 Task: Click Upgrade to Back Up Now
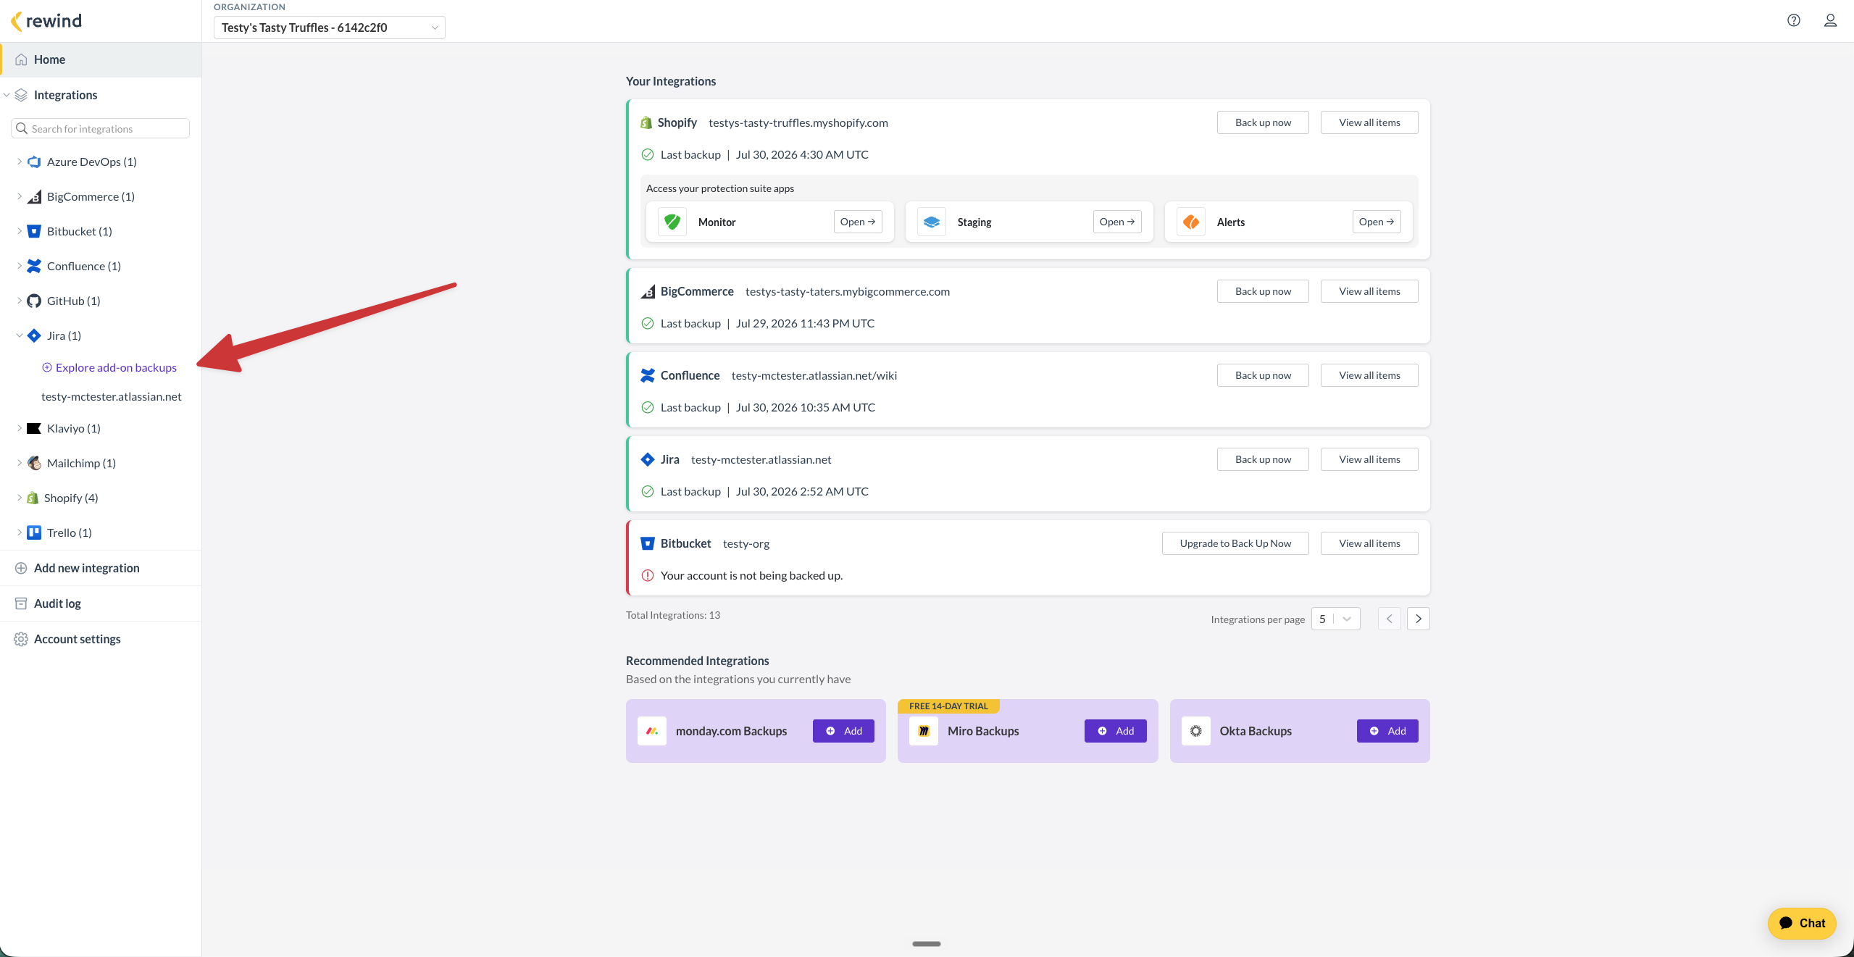(x=1235, y=543)
